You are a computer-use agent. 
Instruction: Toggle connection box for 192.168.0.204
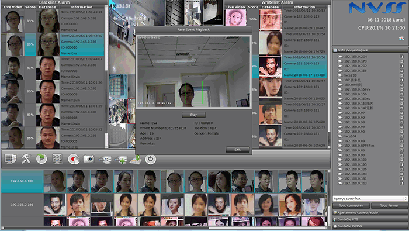pyautogui.click(x=402, y=56)
